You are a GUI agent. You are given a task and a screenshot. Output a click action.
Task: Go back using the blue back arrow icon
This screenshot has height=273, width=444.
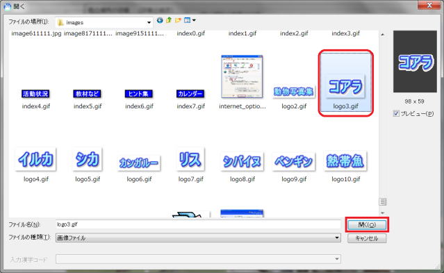click(x=160, y=20)
